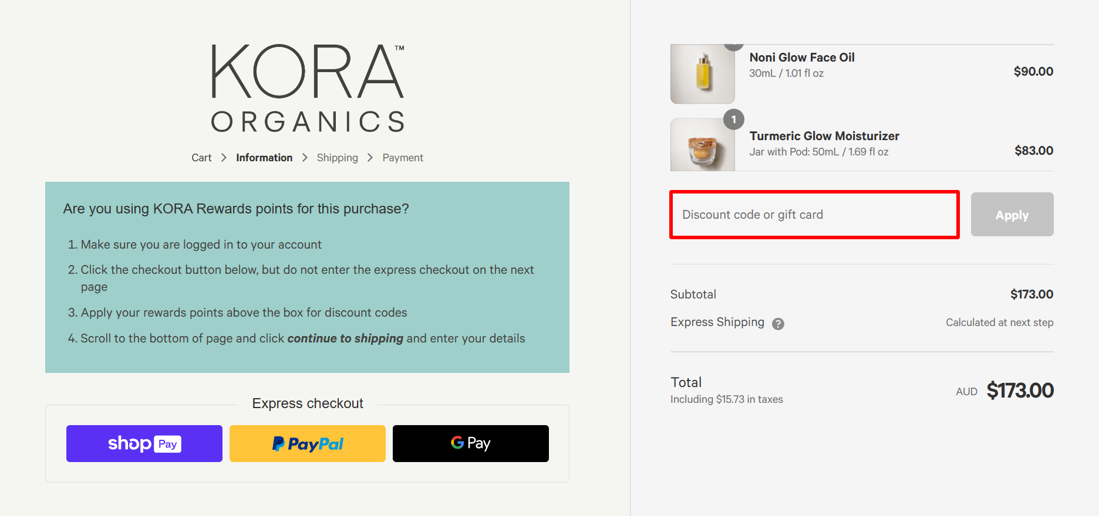The image size is (1099, 516).
Task: Open the Noni Glow Face Oil product image
Action: coord(702,74)
